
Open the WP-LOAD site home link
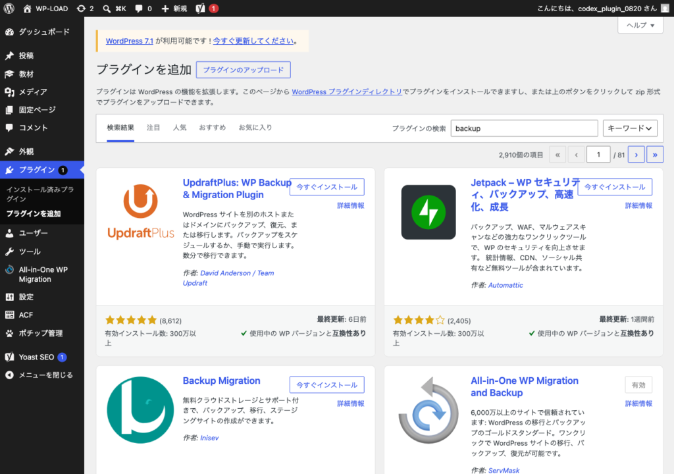point(45,9)
